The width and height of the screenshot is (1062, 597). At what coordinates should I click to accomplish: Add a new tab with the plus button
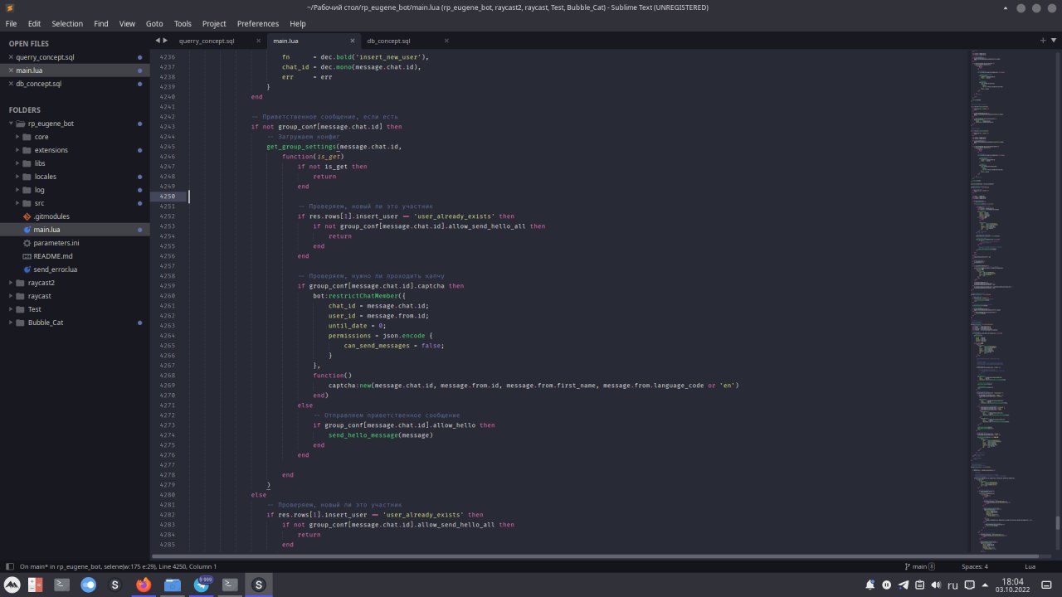pyautogui.click(x=1043, y=41)
